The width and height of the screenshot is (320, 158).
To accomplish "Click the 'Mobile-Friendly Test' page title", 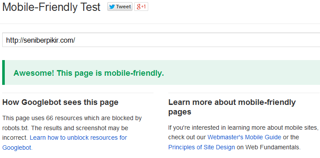I will tap(51, 7).
